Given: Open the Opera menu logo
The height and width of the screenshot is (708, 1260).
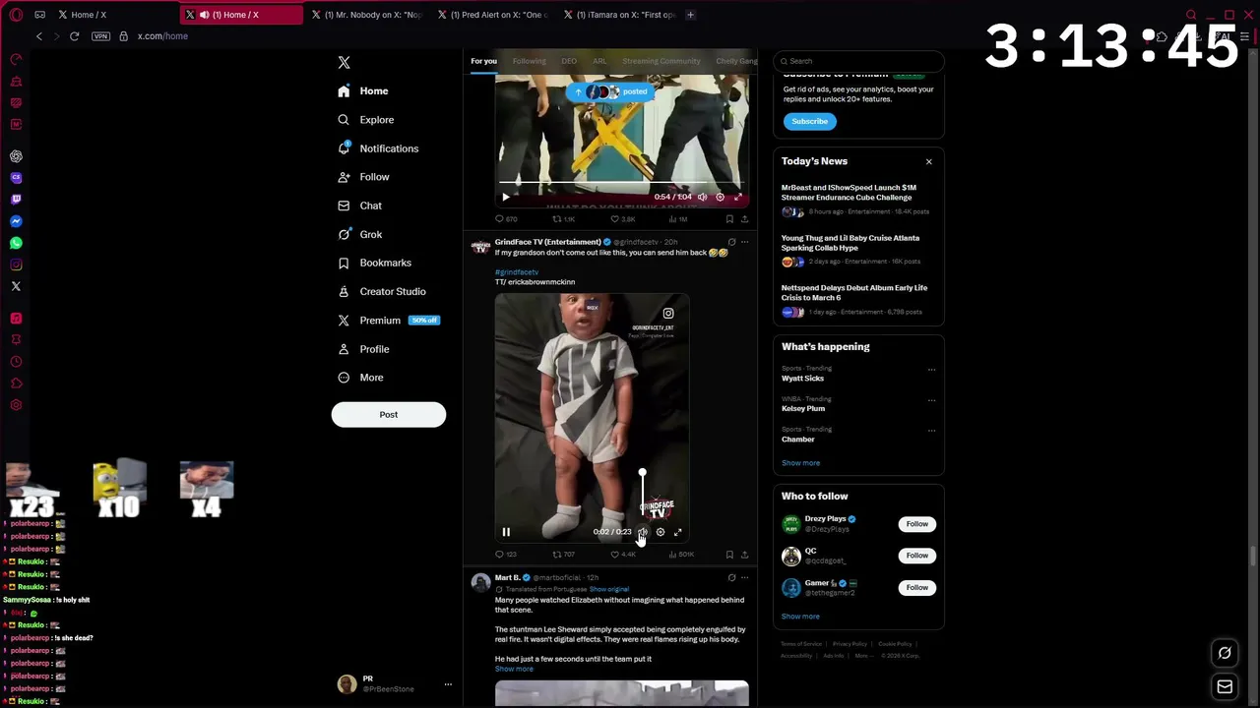Looking at the screenshot, I should tap(16, 15).
